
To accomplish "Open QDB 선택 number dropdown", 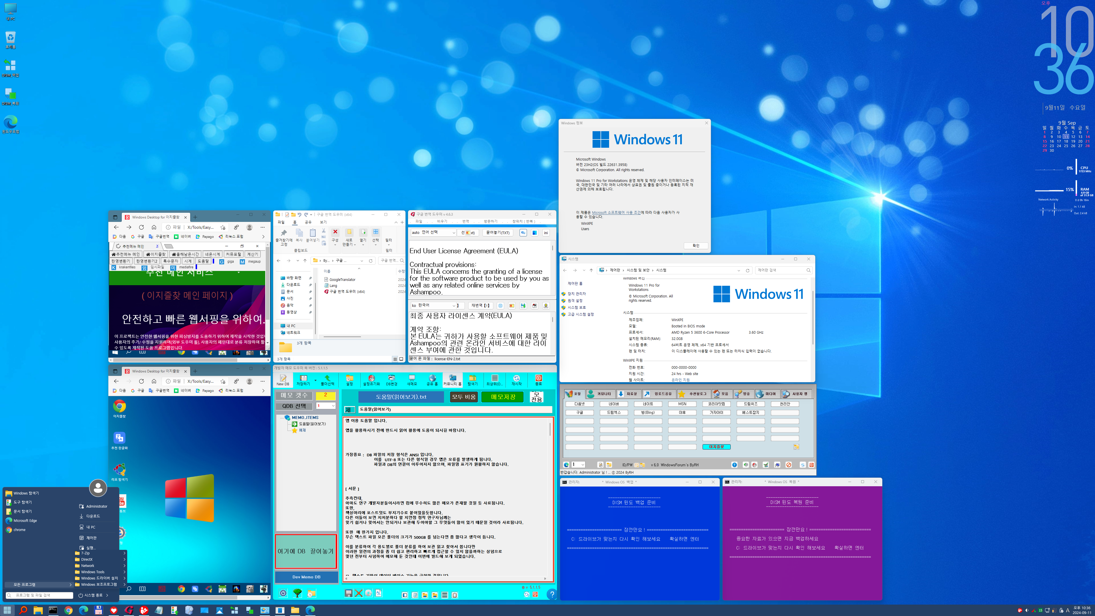I will coord(326,406).
